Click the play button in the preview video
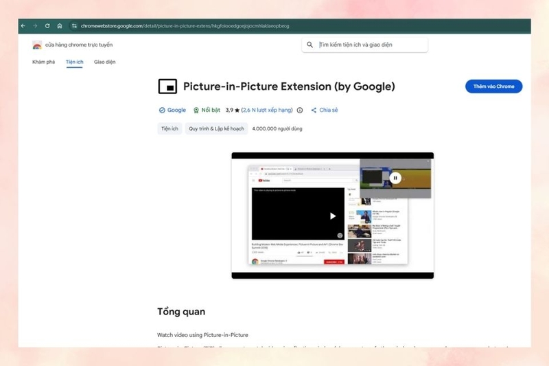The image size is (549, 366). (333, 216)
